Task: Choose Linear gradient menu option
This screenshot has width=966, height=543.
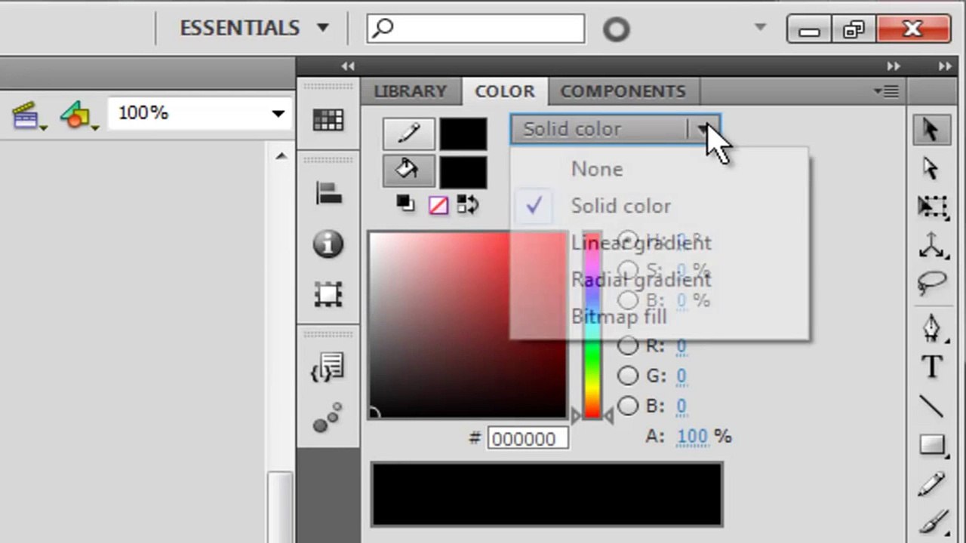Action: [x=658, y=243]
